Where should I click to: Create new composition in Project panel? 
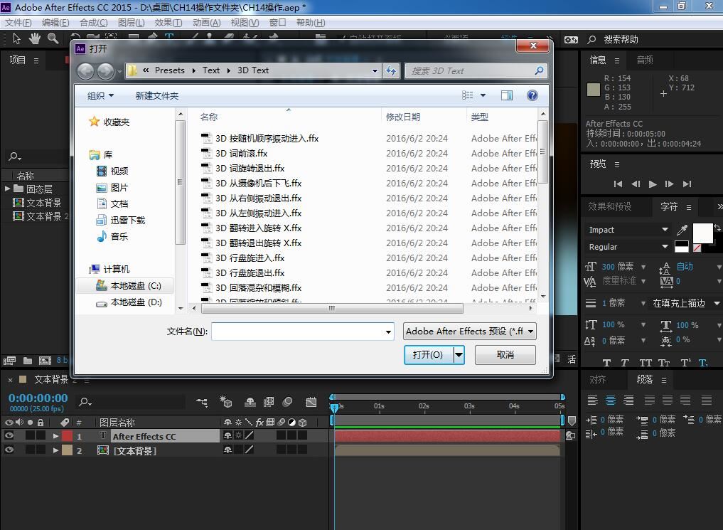tap(45, 361)
